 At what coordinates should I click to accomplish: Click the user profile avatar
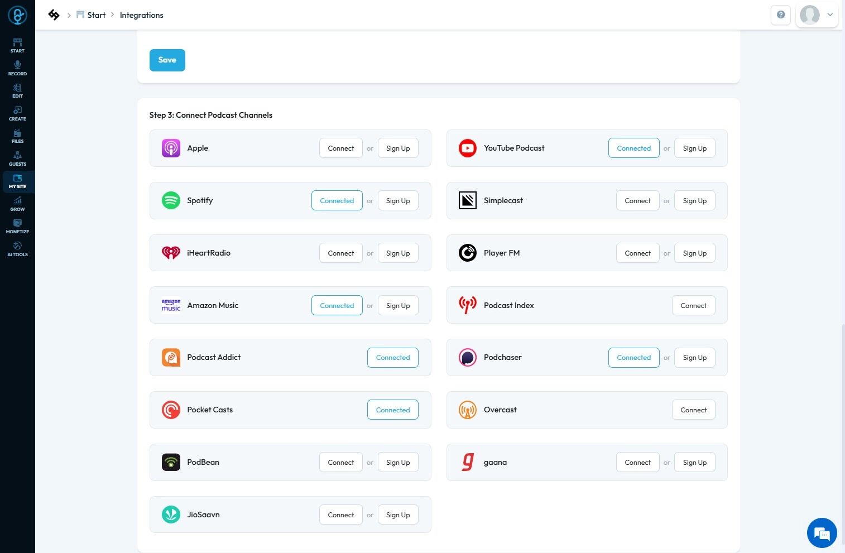tap(810, 15)
